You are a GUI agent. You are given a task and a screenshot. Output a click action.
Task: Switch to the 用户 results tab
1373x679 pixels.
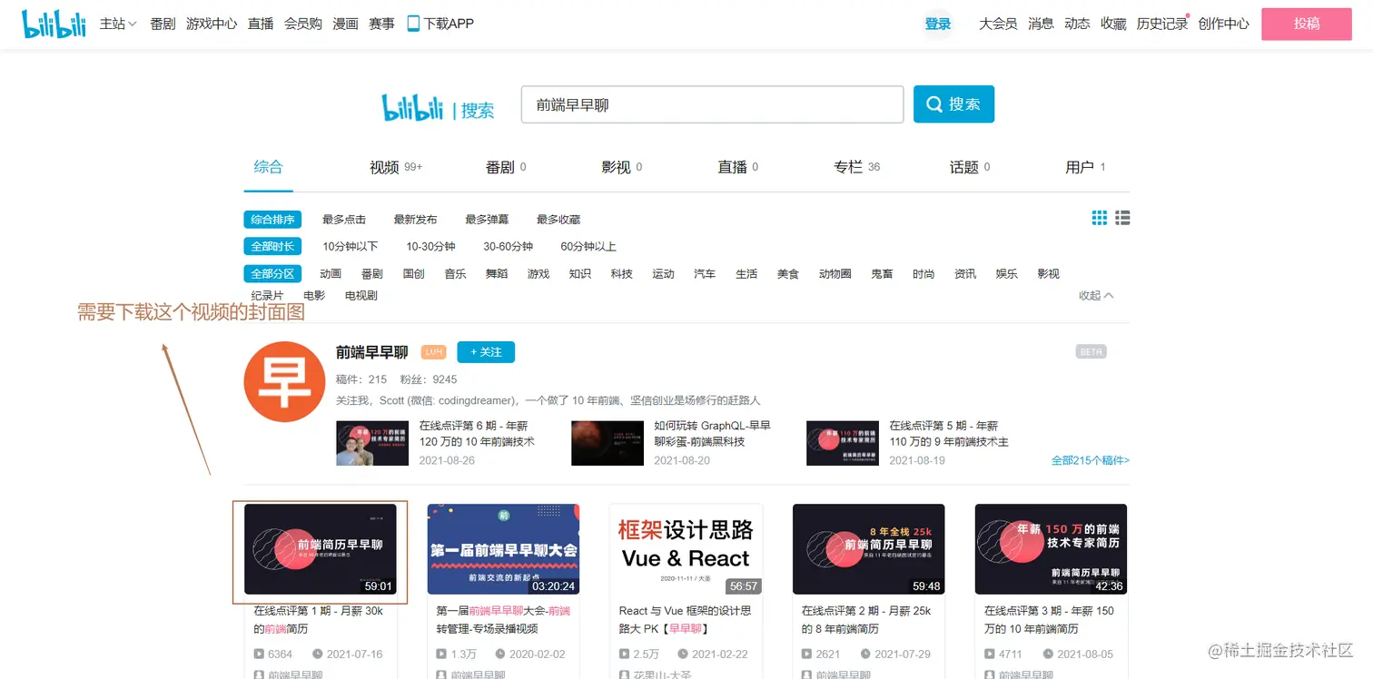1085,167
